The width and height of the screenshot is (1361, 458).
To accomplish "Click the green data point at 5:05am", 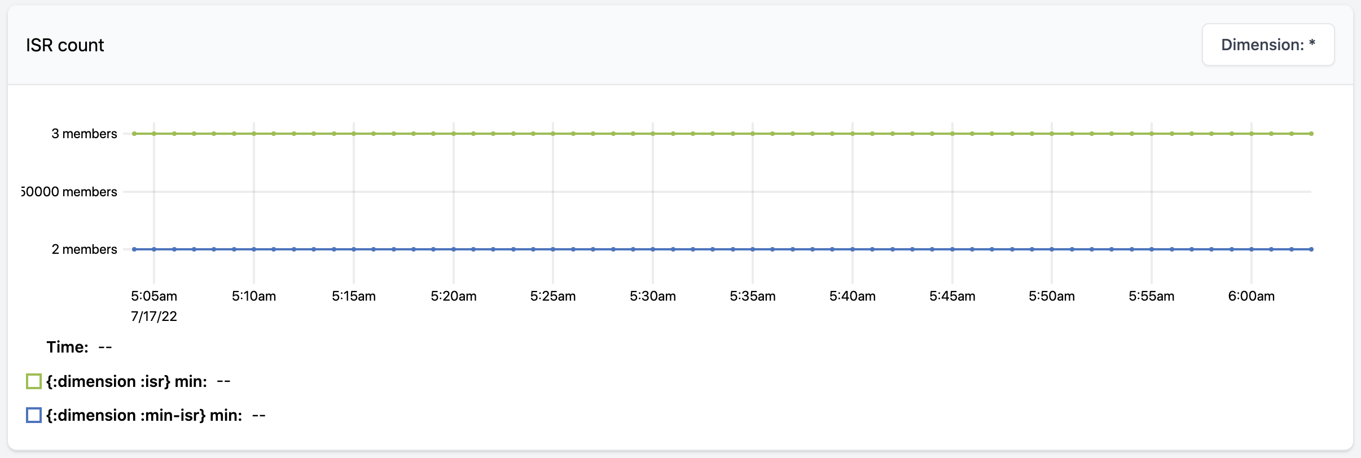I will (154, 134).
